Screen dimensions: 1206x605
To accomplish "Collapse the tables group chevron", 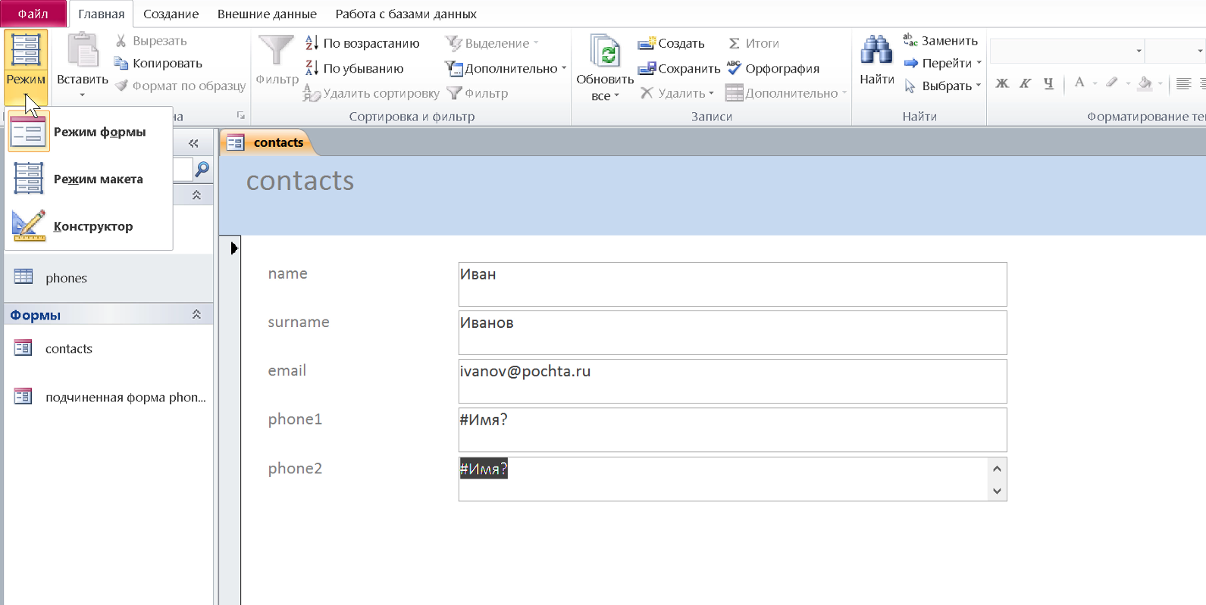I will [196, 195].
